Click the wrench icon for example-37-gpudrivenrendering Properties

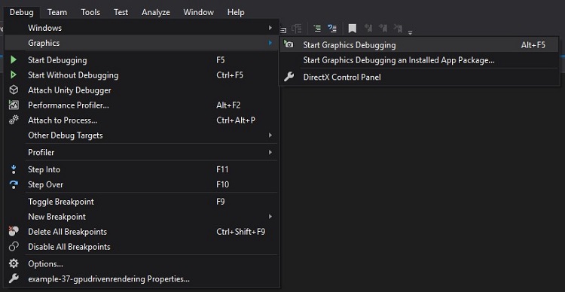14,278
